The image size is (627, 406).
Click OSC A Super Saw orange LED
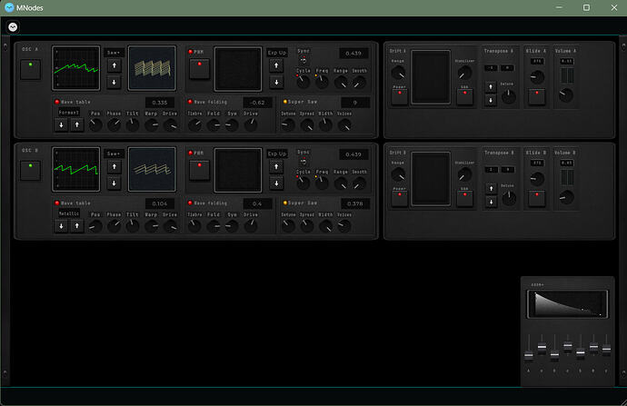click(284, 102)
